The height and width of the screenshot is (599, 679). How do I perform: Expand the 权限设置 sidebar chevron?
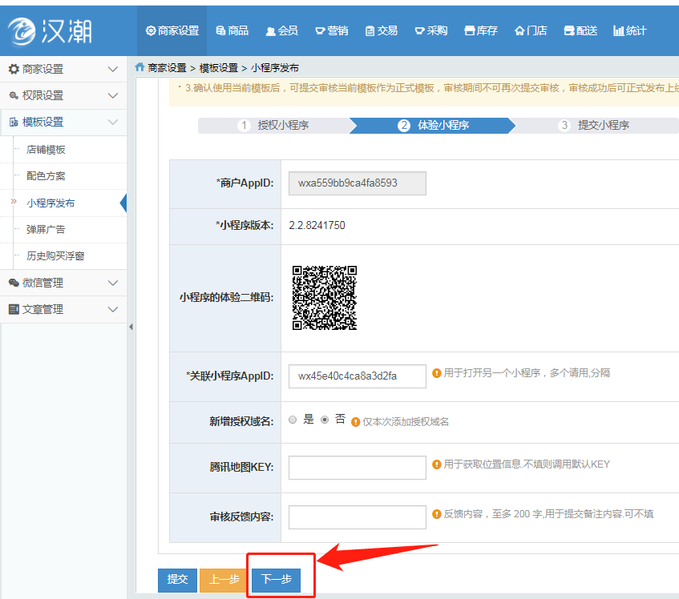point(113,95)
